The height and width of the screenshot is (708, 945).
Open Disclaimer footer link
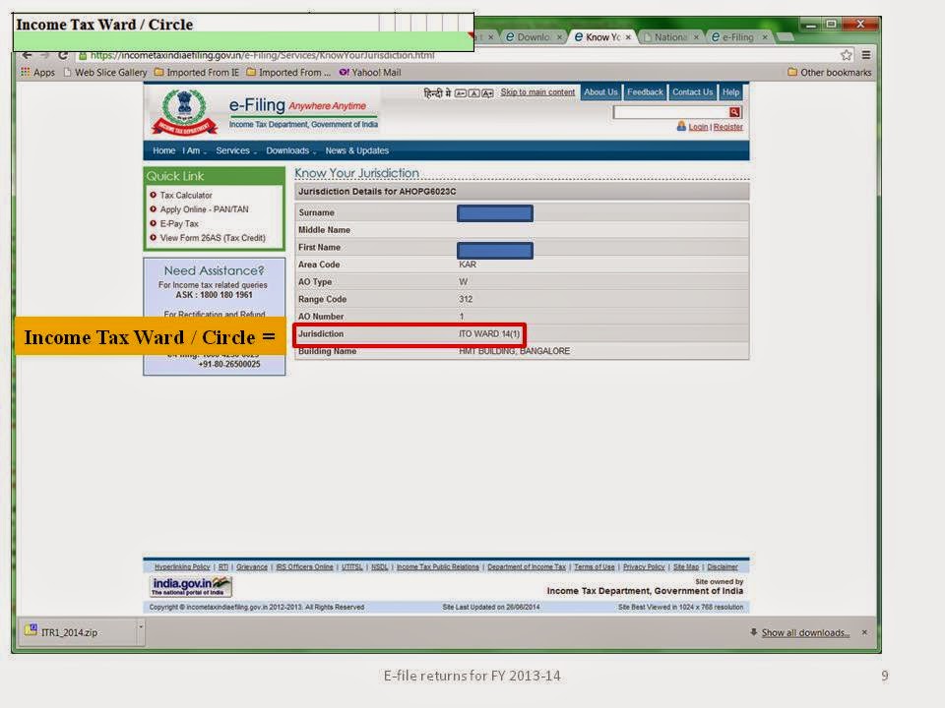point(722,567)
